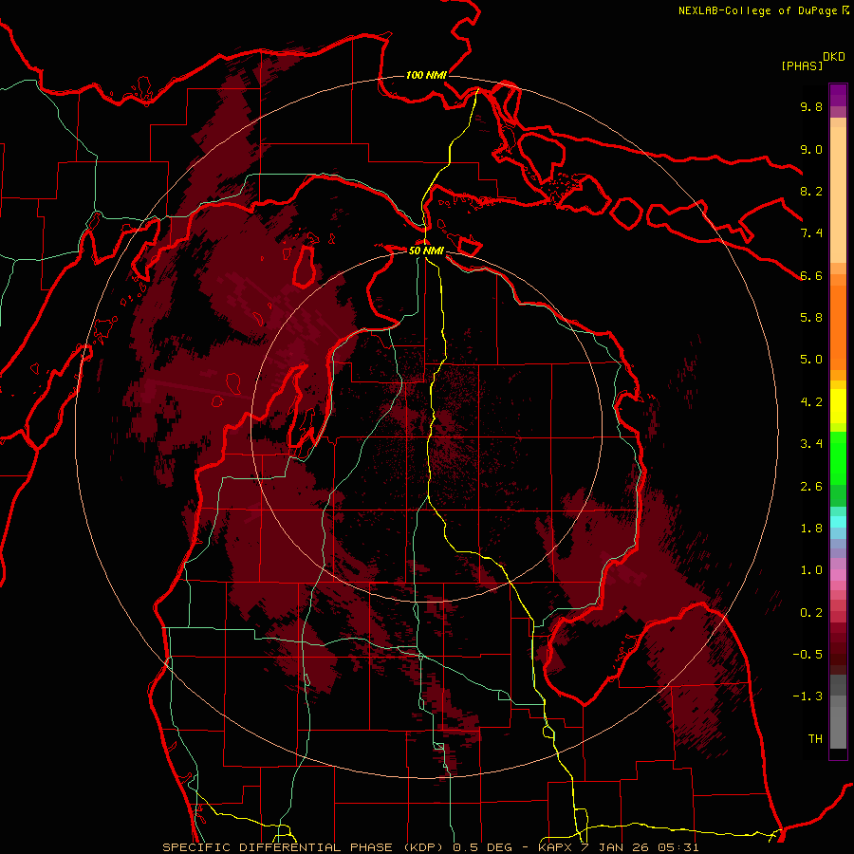
Task: Pick the pink band of the color scale
Action: click(838, 575)
